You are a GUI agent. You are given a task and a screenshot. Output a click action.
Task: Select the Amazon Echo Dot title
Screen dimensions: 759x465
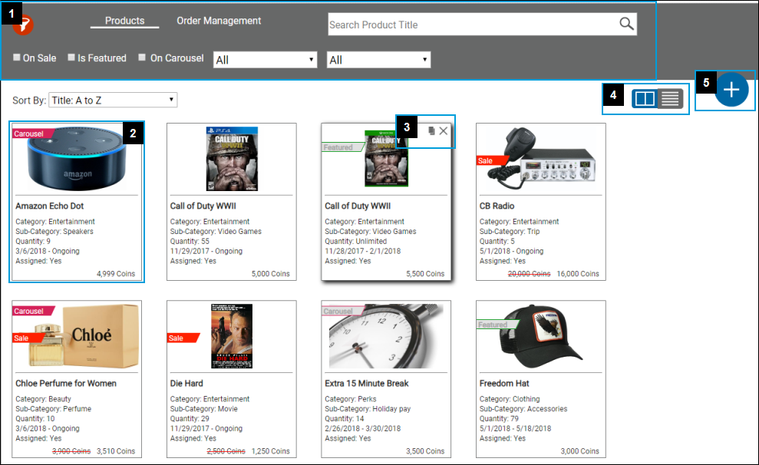[x=49, y=206]
